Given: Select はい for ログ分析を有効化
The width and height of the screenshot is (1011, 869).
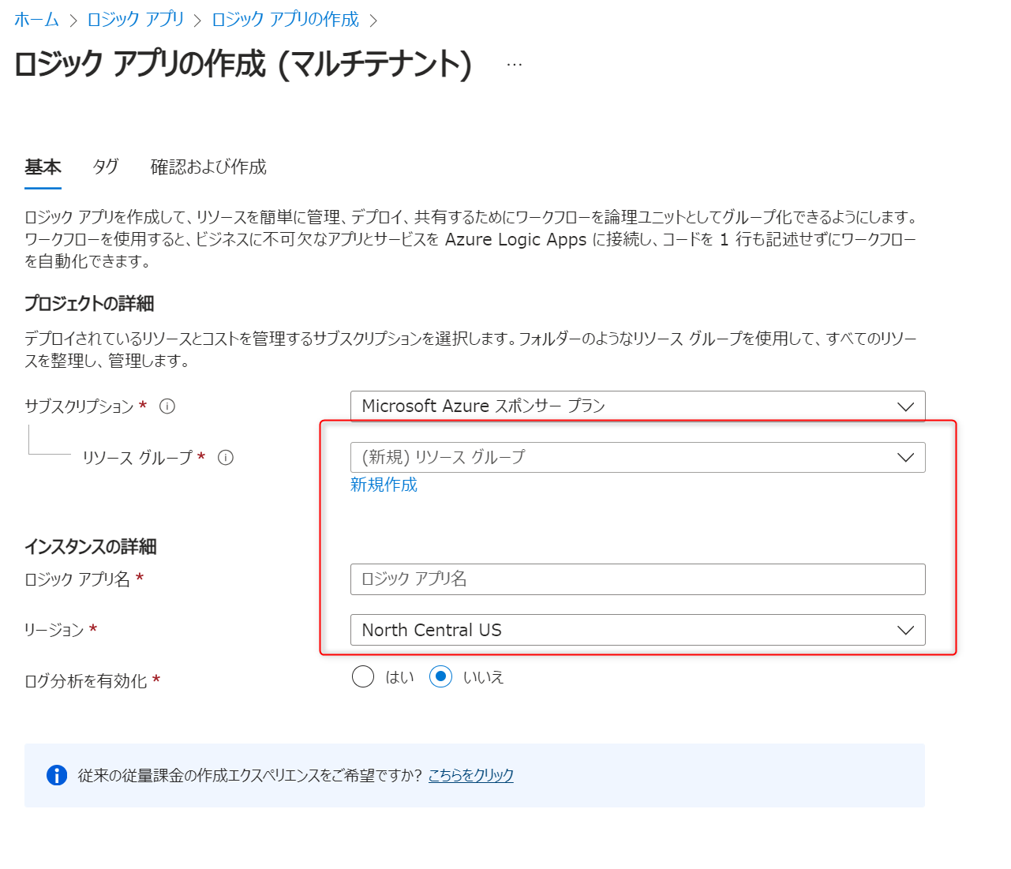Looking at the screenshot, I should (x=363, y=677).
